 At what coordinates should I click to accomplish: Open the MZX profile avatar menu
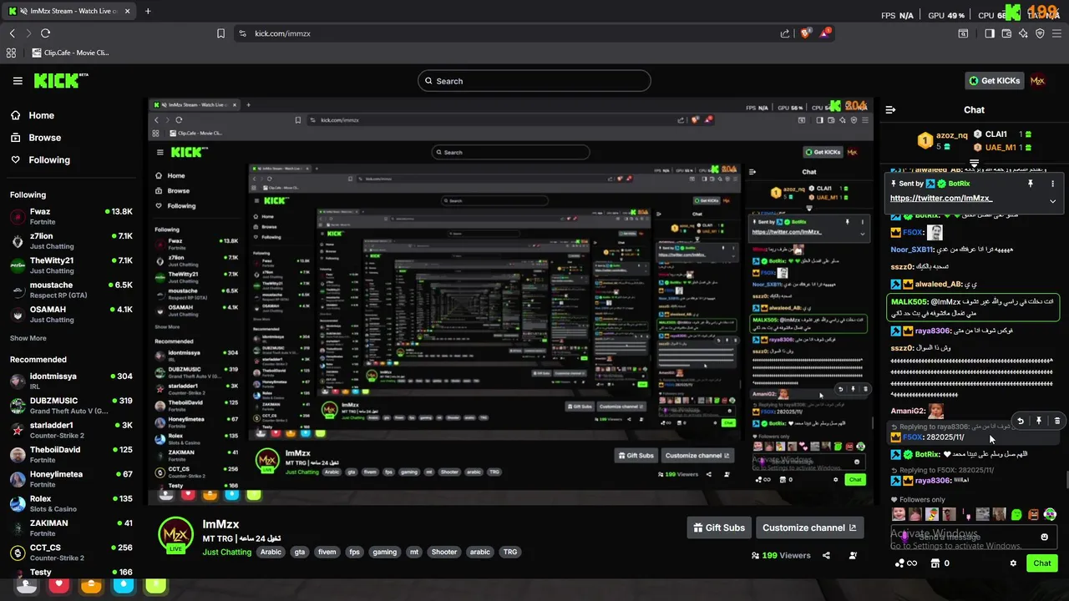click(1038, 81)
